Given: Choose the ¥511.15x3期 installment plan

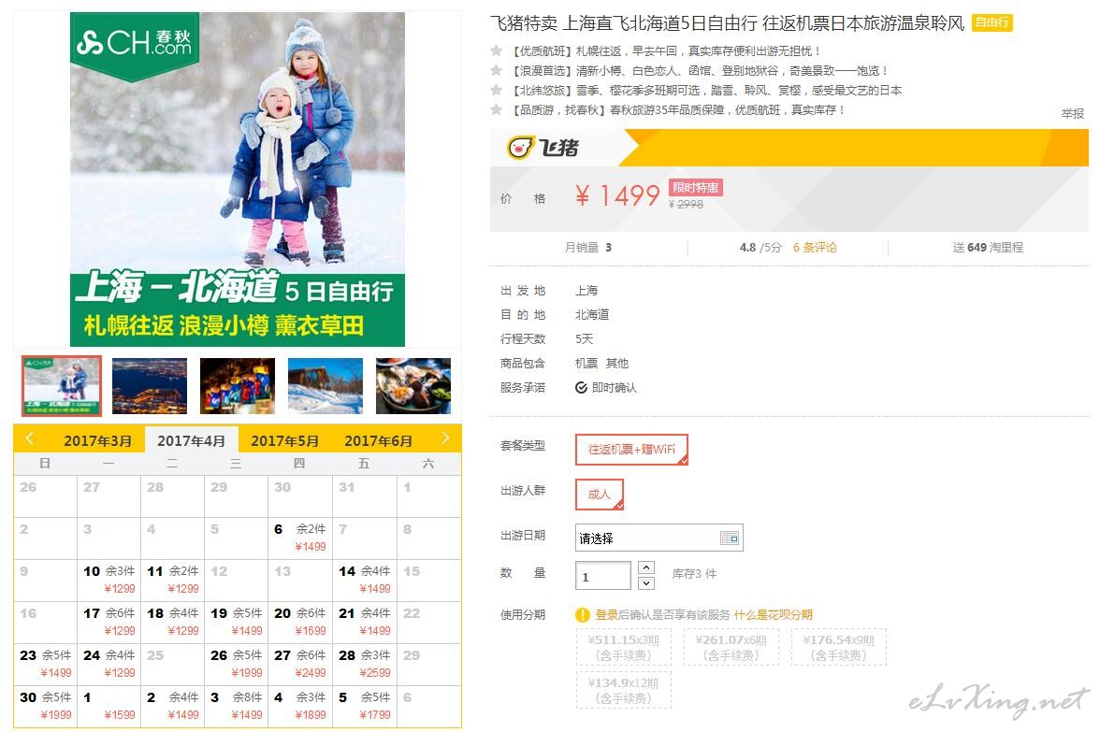Looking at the screenshot, I should tap(624, 647).
